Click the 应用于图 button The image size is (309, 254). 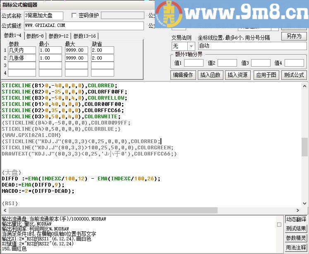pyautogui.click(x=266, y=75)
